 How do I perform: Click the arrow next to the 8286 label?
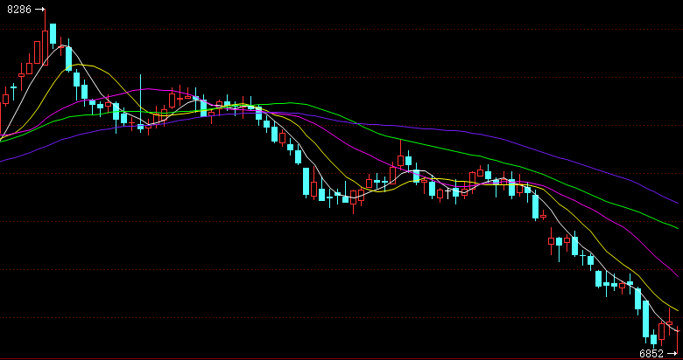pyautogui.click(x=40, y=10)
